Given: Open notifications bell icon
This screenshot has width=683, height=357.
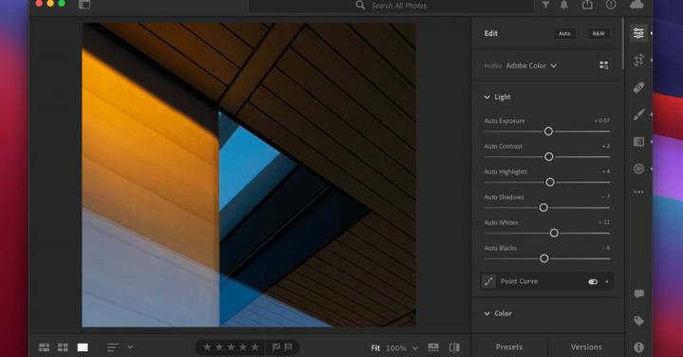Looking at the screenshot, I should pyautogui.click(x=564, y=5).
